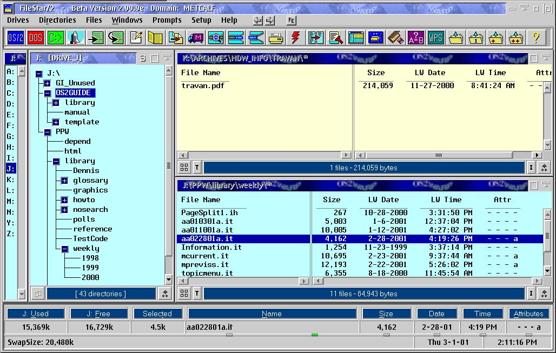Viewport: 556px width, 353px height.
Task: Click the yellow question mark help icon
Action: pyautogui.click(x=536, y=37)
